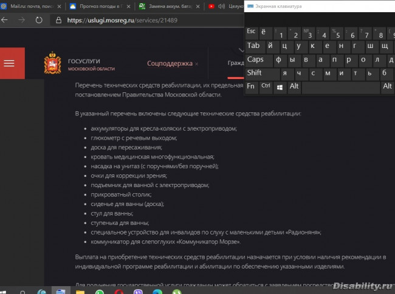The image size is (395, 294).
Task: Click 'доска для пересаживания' list item
Action: click(x=126, y=147)
